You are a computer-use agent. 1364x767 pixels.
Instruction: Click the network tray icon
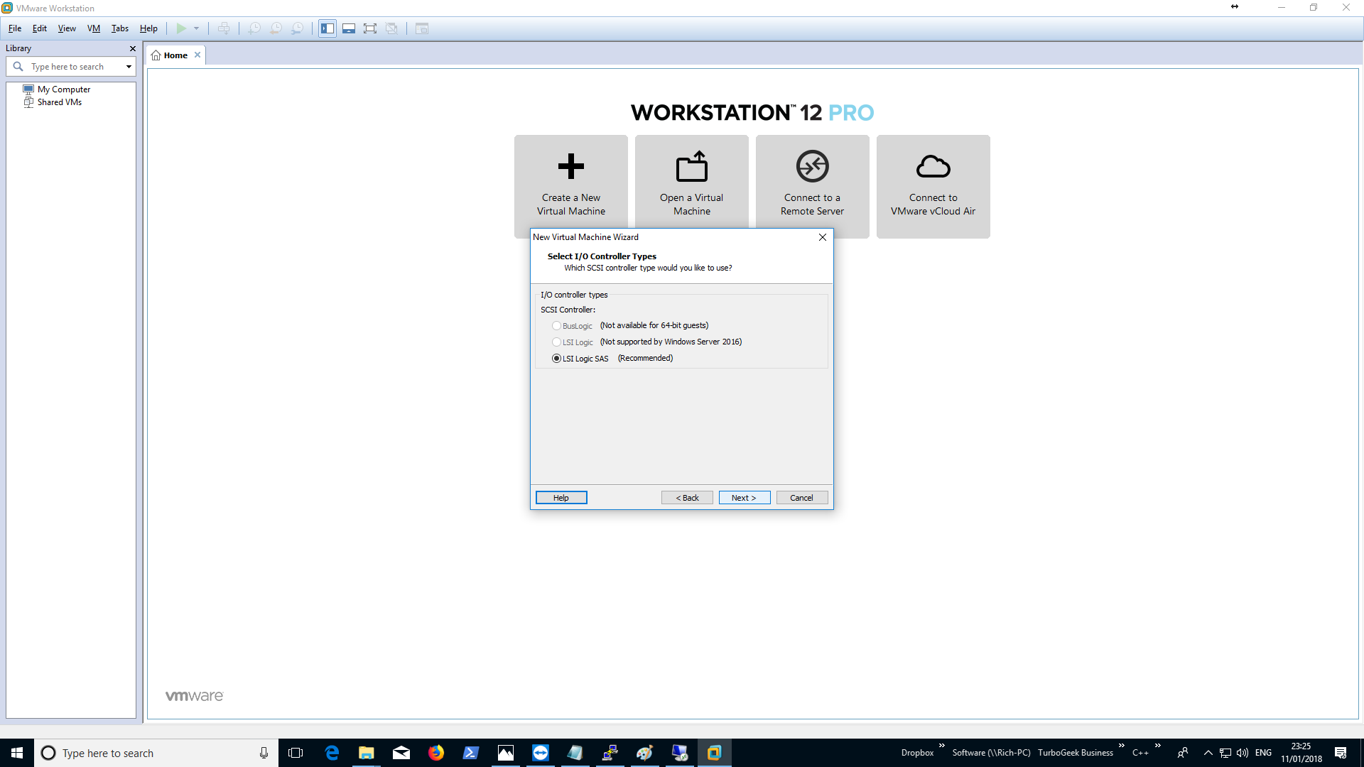pos(1225,753)
